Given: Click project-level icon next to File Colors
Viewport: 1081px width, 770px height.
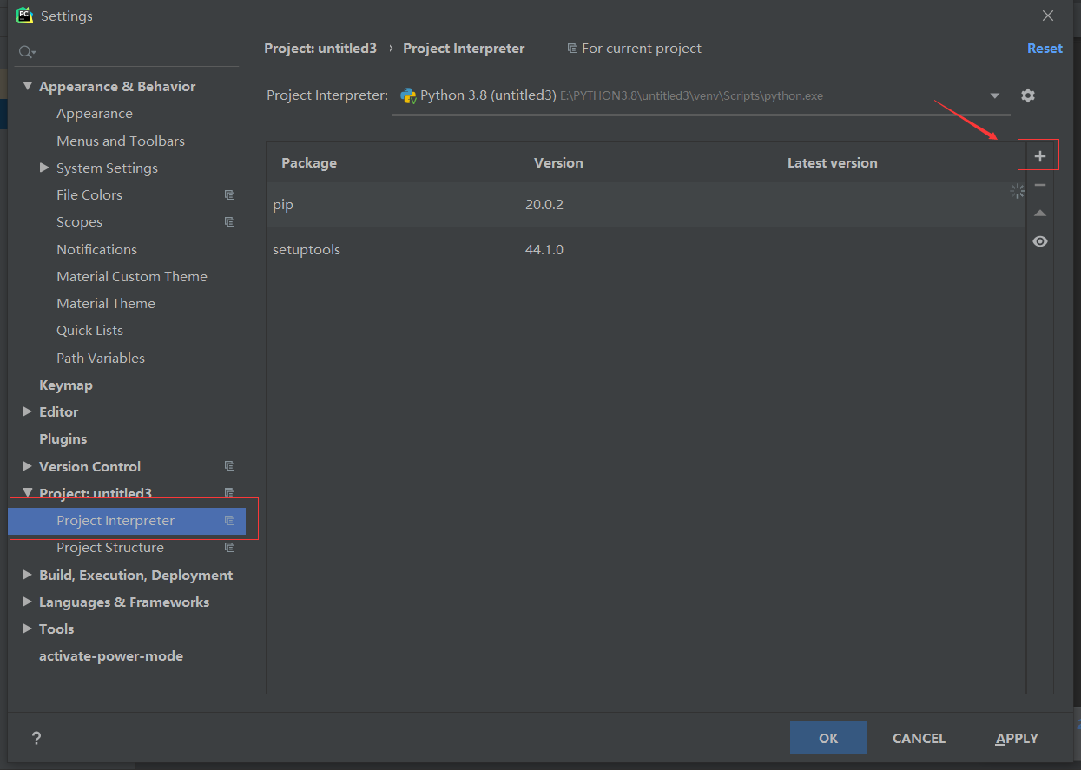Looking at the screenshot, I should [x=229, y=194].
